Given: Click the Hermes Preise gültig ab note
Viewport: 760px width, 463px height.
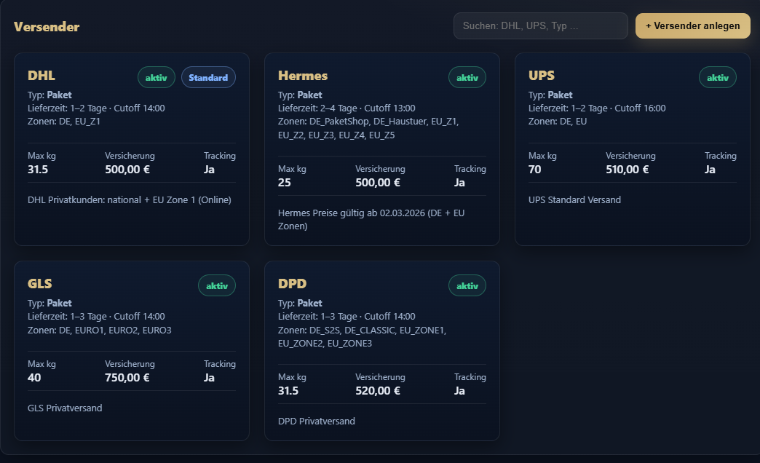Looking at the screenshot, I should 371,219.
